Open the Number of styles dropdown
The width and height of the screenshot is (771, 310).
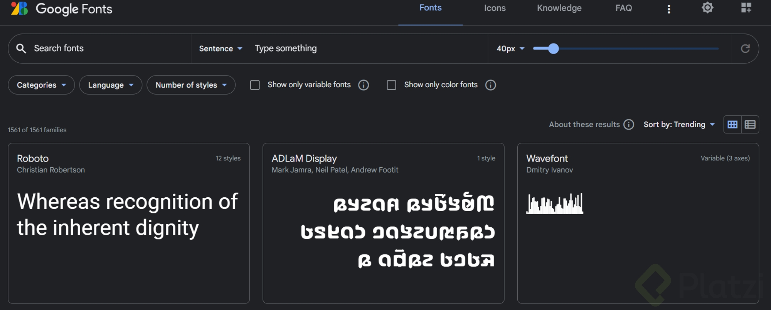(191, 85)
